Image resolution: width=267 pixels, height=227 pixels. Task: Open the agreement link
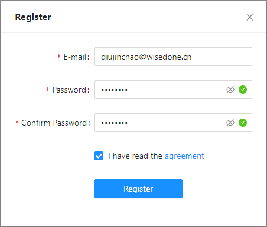184,156
